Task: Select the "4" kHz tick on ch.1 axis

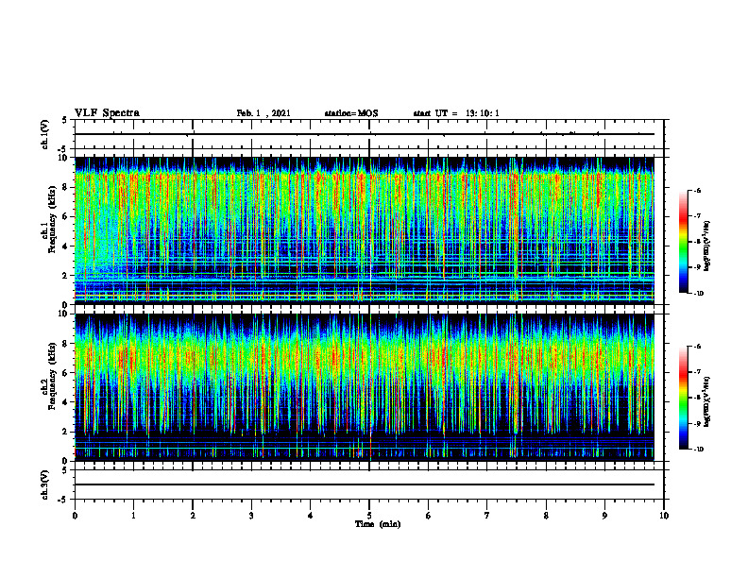Action: click(66, 246)
